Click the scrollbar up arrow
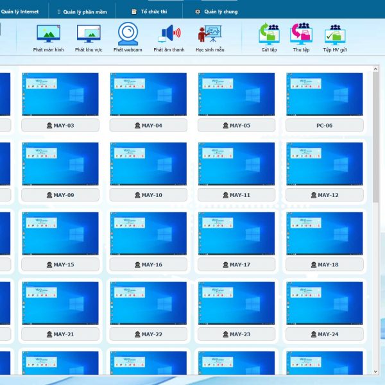 coord(375,69)
